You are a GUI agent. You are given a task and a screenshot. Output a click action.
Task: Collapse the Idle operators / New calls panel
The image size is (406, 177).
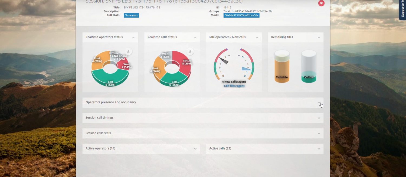tap(257, 38)
